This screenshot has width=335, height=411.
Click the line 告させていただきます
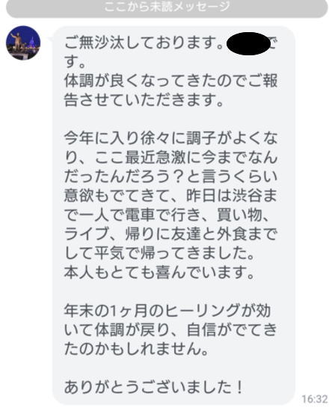(x=144, y=100)
